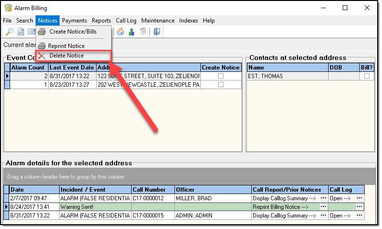Click the person icon in toolbar

(x=131, y=32)
